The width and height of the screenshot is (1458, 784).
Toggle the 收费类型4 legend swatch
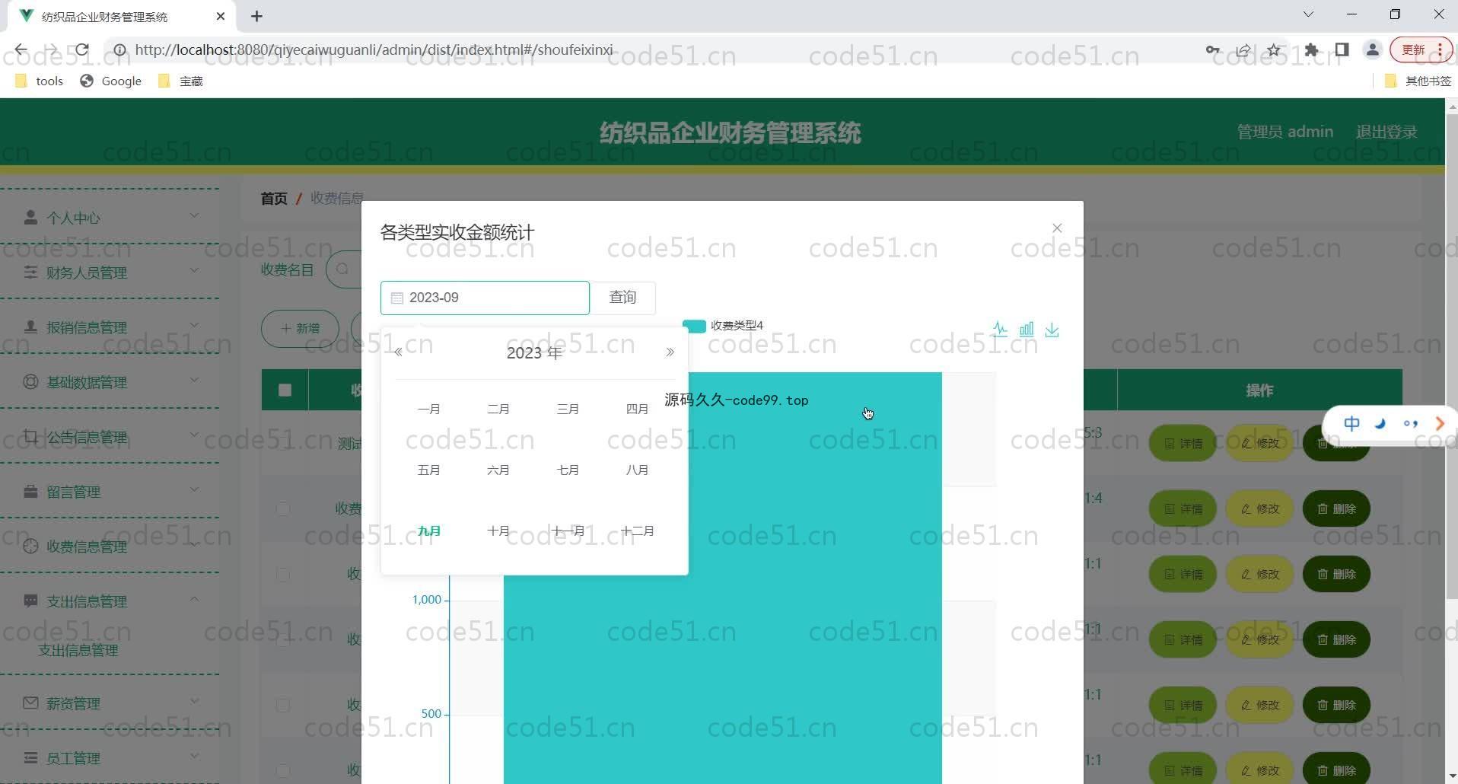694,326
